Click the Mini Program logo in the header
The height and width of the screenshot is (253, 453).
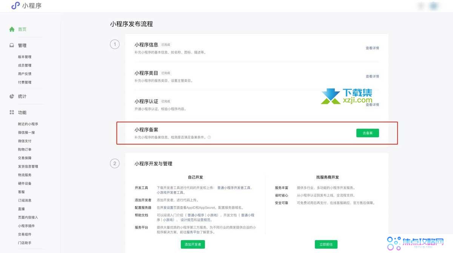pos(15,6)
